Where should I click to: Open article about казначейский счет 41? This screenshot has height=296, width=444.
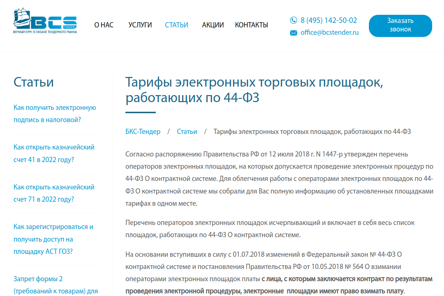pyautogui.click(x=54, y=154)
